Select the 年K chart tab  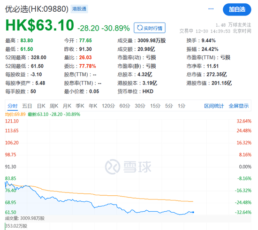93,106
